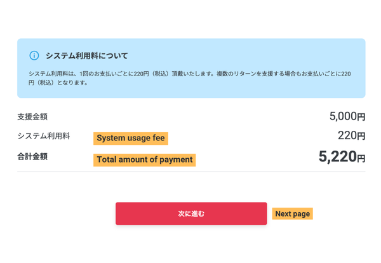Click the 5,000円 support amount value

click(x=347, y=117)
